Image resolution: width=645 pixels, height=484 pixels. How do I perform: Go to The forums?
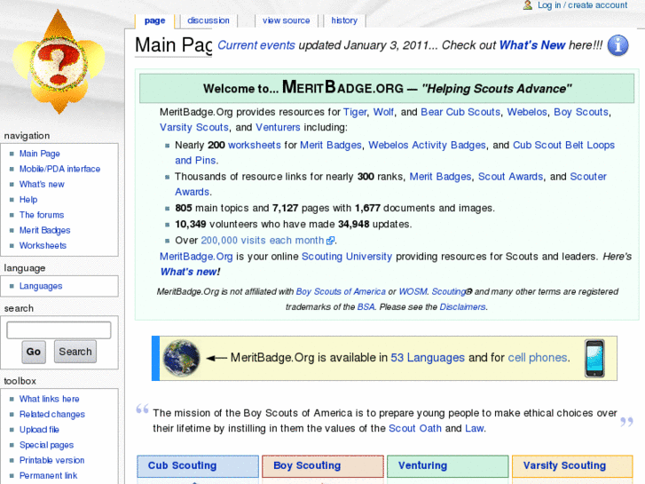tap(42, 215)
